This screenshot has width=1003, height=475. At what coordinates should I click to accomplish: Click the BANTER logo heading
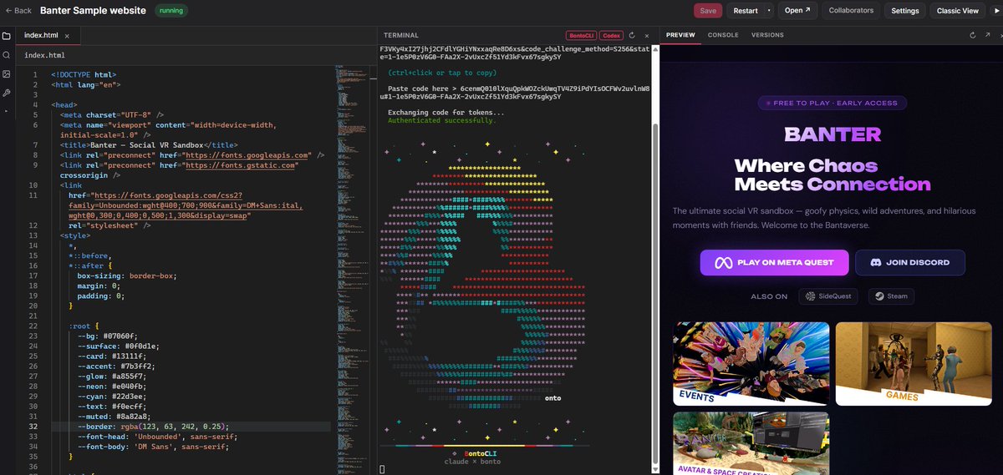click(832, 134)
